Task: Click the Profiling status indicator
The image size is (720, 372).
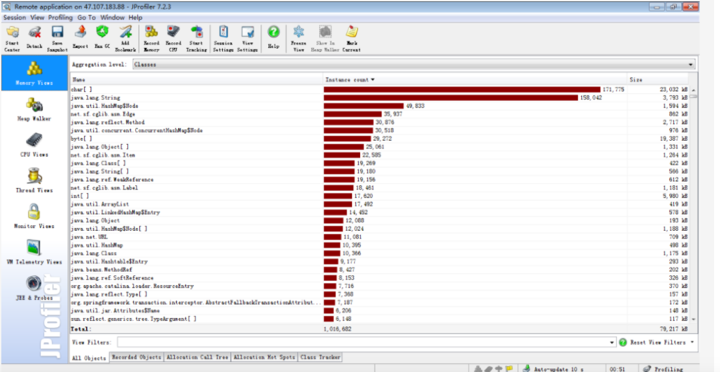Action: point(663,369)
